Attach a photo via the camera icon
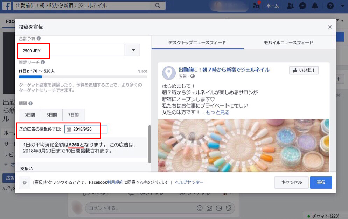348x219 pixels. (209, 208)
